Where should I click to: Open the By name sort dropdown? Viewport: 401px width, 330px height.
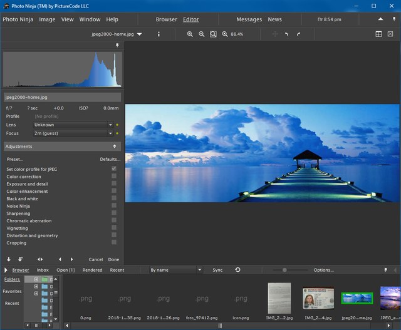[175, 270]
